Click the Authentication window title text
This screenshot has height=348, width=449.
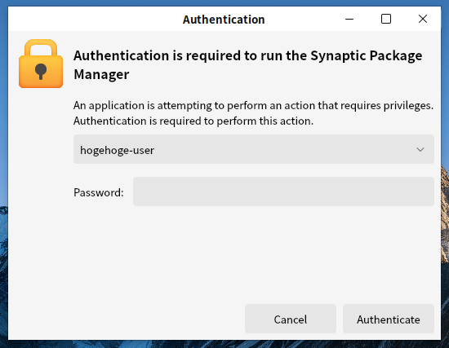click(224, 20)
